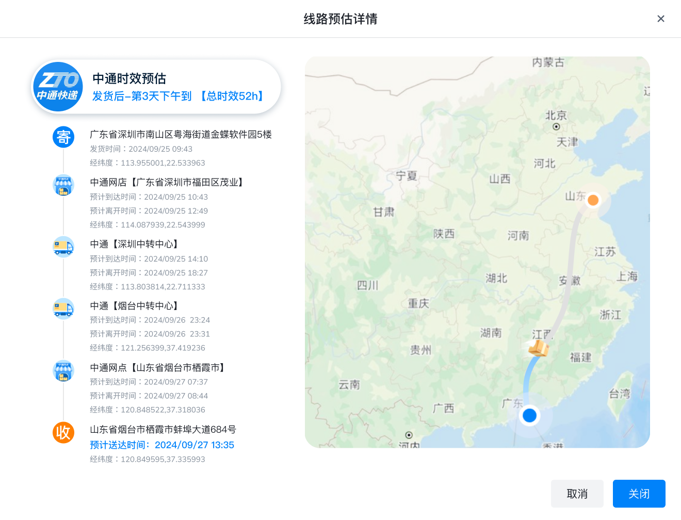Click the store icon beside 深圳市福田区茂业 outlet
Image resolution: width=681 pixels, height=520 pixels.
[x=63, y=185]
